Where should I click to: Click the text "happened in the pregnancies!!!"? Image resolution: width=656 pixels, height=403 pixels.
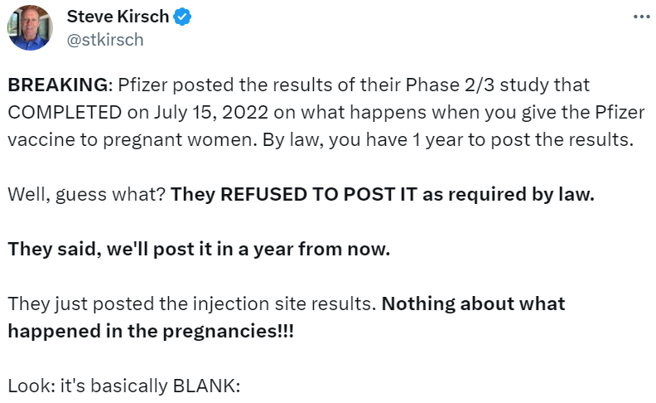tap(150, 331)
